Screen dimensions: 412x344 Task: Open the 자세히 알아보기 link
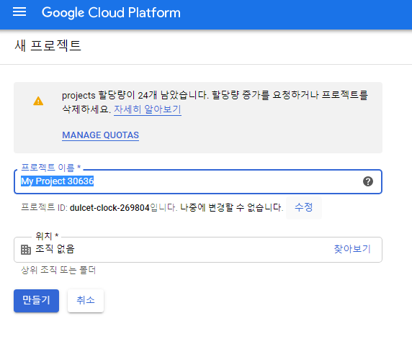pyautogui.click(x=148, y=109)
